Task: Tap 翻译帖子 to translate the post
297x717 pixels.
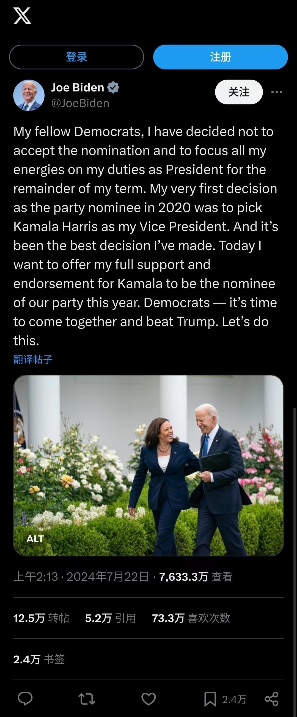Action: (x=33, y=359)
